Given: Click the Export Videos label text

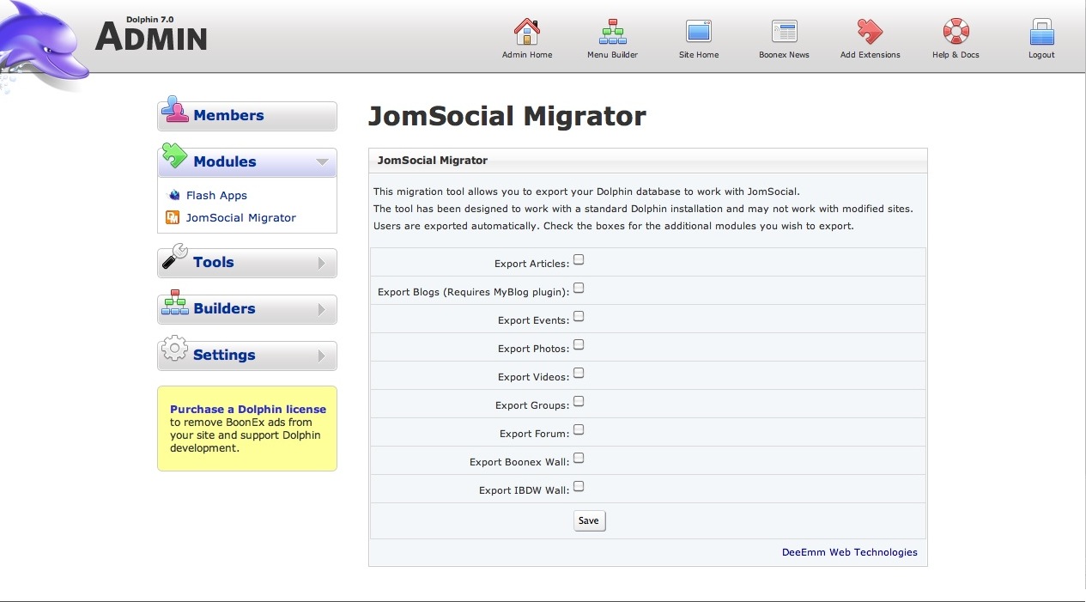Looking at the screenshot, I should (x=534, y=377).
